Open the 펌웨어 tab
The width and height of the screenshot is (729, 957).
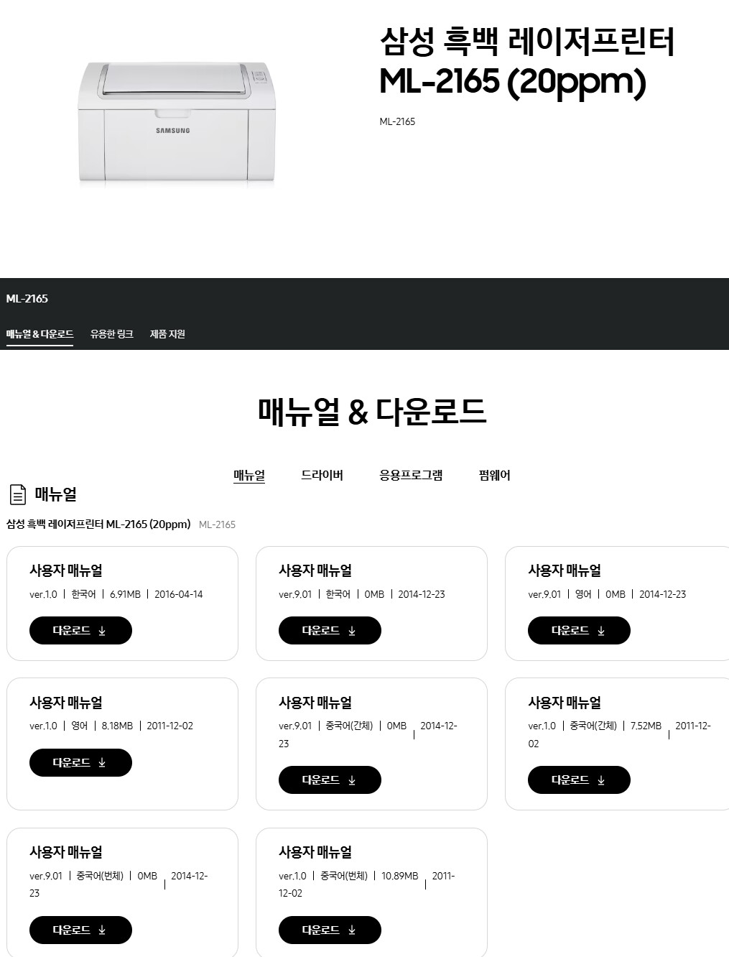coord(494,475)
